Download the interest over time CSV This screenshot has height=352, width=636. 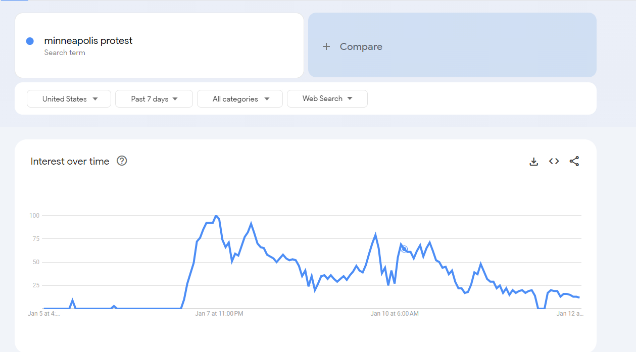533,162
